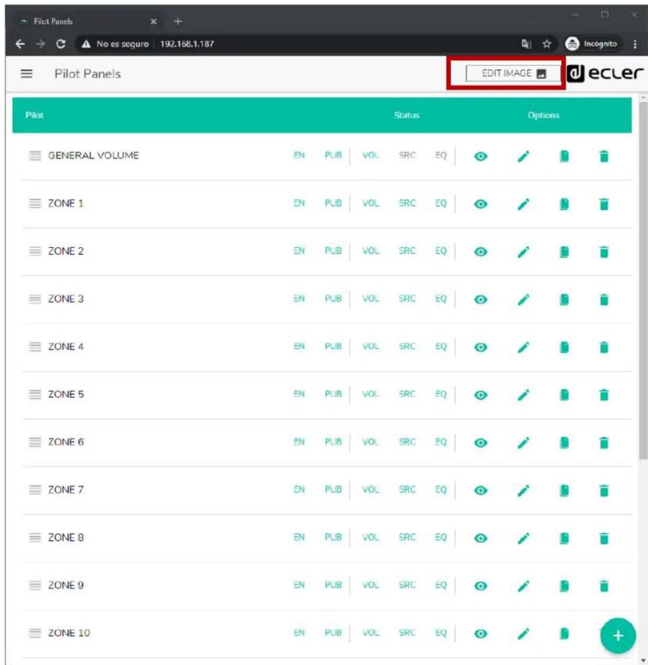
Task: Open the browser three-dot menu
Action: [635, 44]
